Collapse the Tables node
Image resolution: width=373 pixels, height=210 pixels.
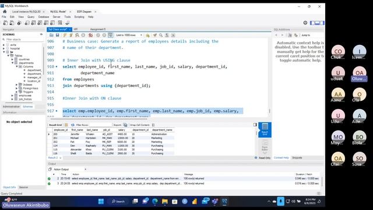pyautogui.click(x=8, y=55)
